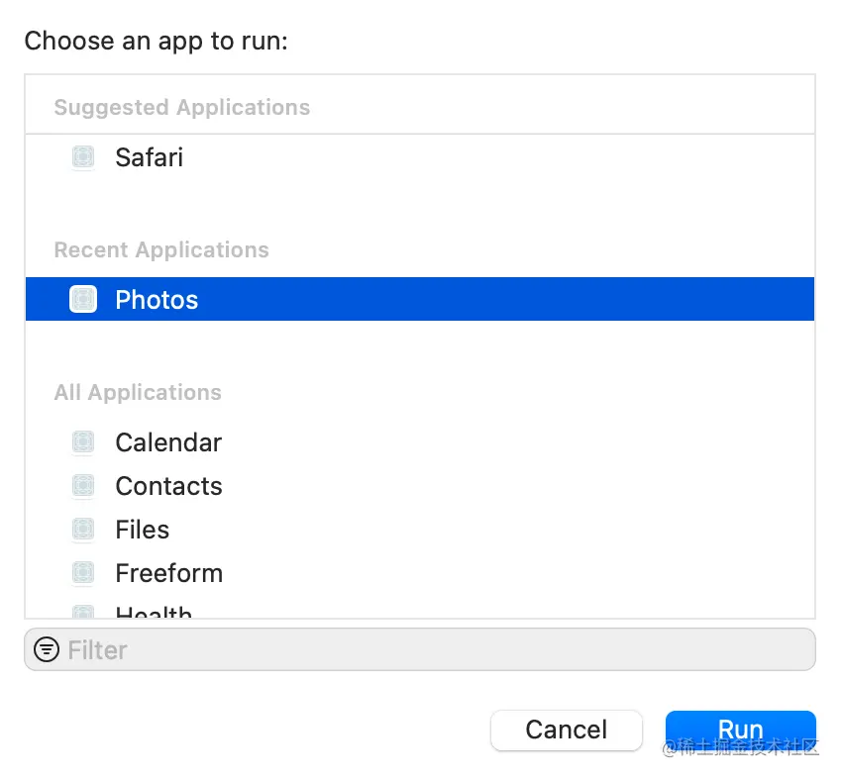Click the Calendar app icon

tap(83, 442)
